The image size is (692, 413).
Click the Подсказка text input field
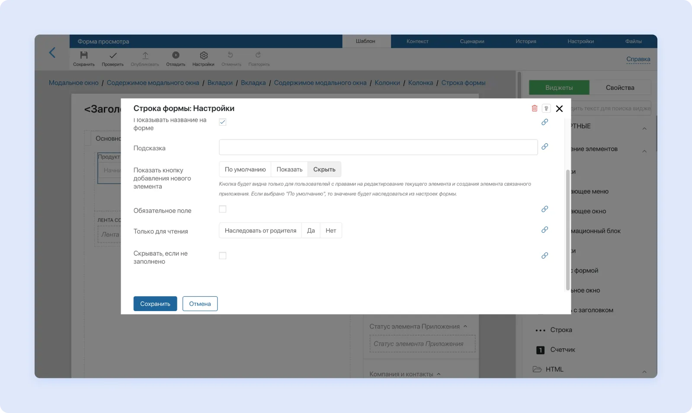[378, 147]
